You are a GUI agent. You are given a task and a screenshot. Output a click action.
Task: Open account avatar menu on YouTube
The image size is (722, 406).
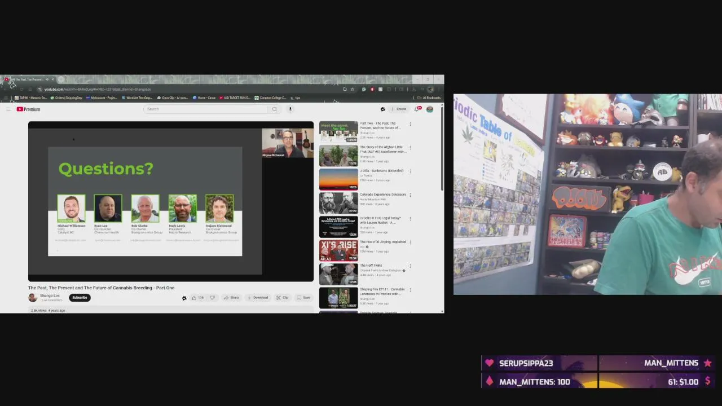click(430, 109)
